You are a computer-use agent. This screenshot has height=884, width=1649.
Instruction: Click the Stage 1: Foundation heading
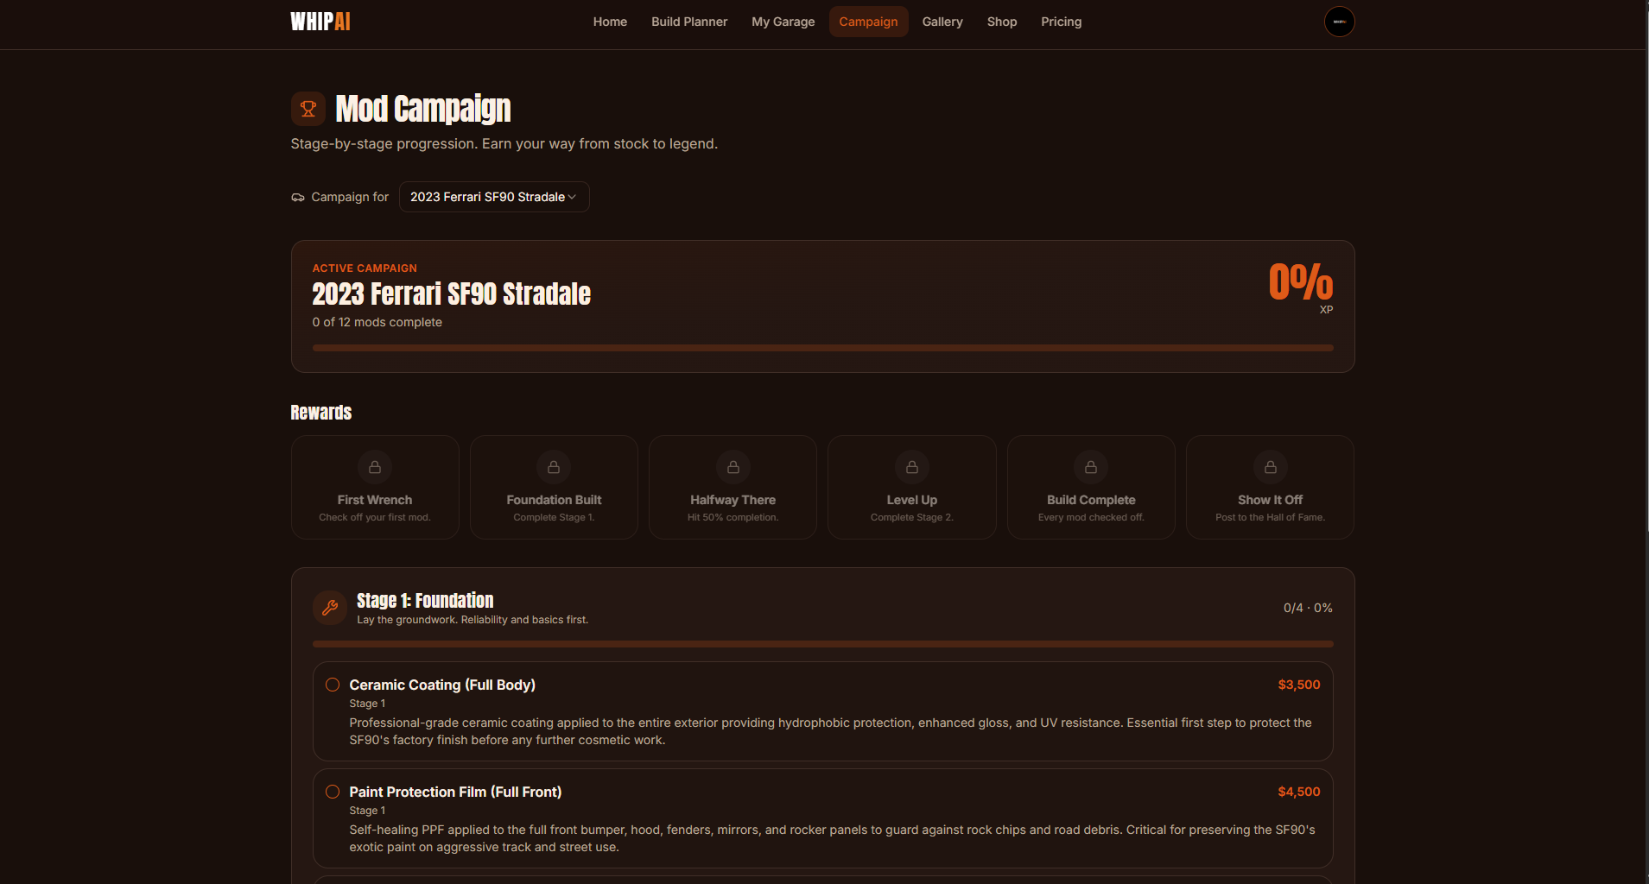pos(425,600)
